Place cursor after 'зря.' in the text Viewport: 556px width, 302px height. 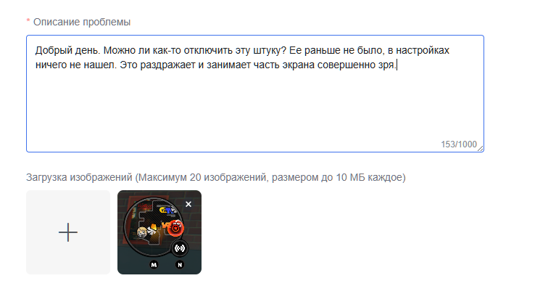coord(397,65)
